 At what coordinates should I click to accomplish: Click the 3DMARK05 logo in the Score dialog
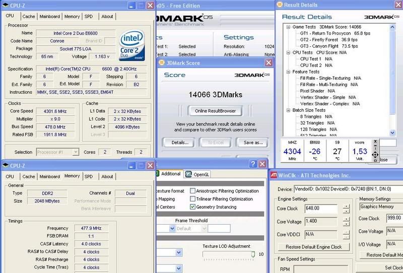click(x=252, y=75)
